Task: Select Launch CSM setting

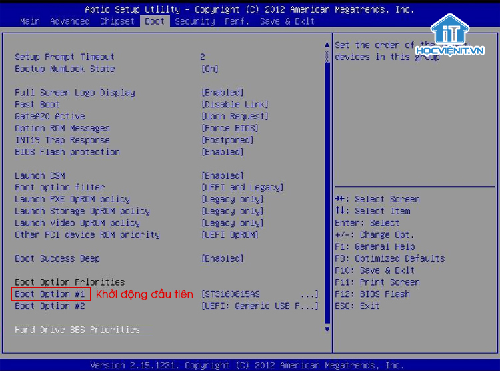Action: click(40, 176)
